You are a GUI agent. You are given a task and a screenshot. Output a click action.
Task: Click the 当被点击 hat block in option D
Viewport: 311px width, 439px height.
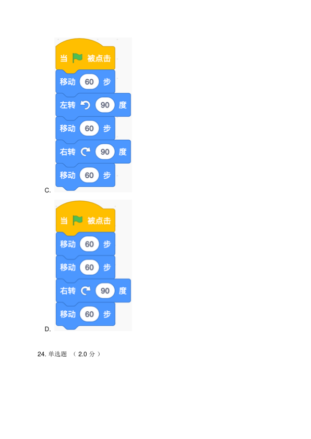tap(85, 217)
